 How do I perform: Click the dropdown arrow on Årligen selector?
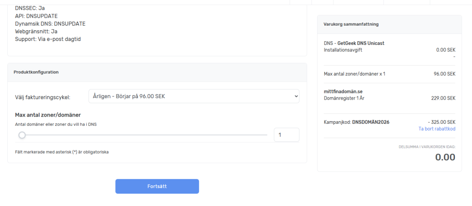click(x=296, y=97)
